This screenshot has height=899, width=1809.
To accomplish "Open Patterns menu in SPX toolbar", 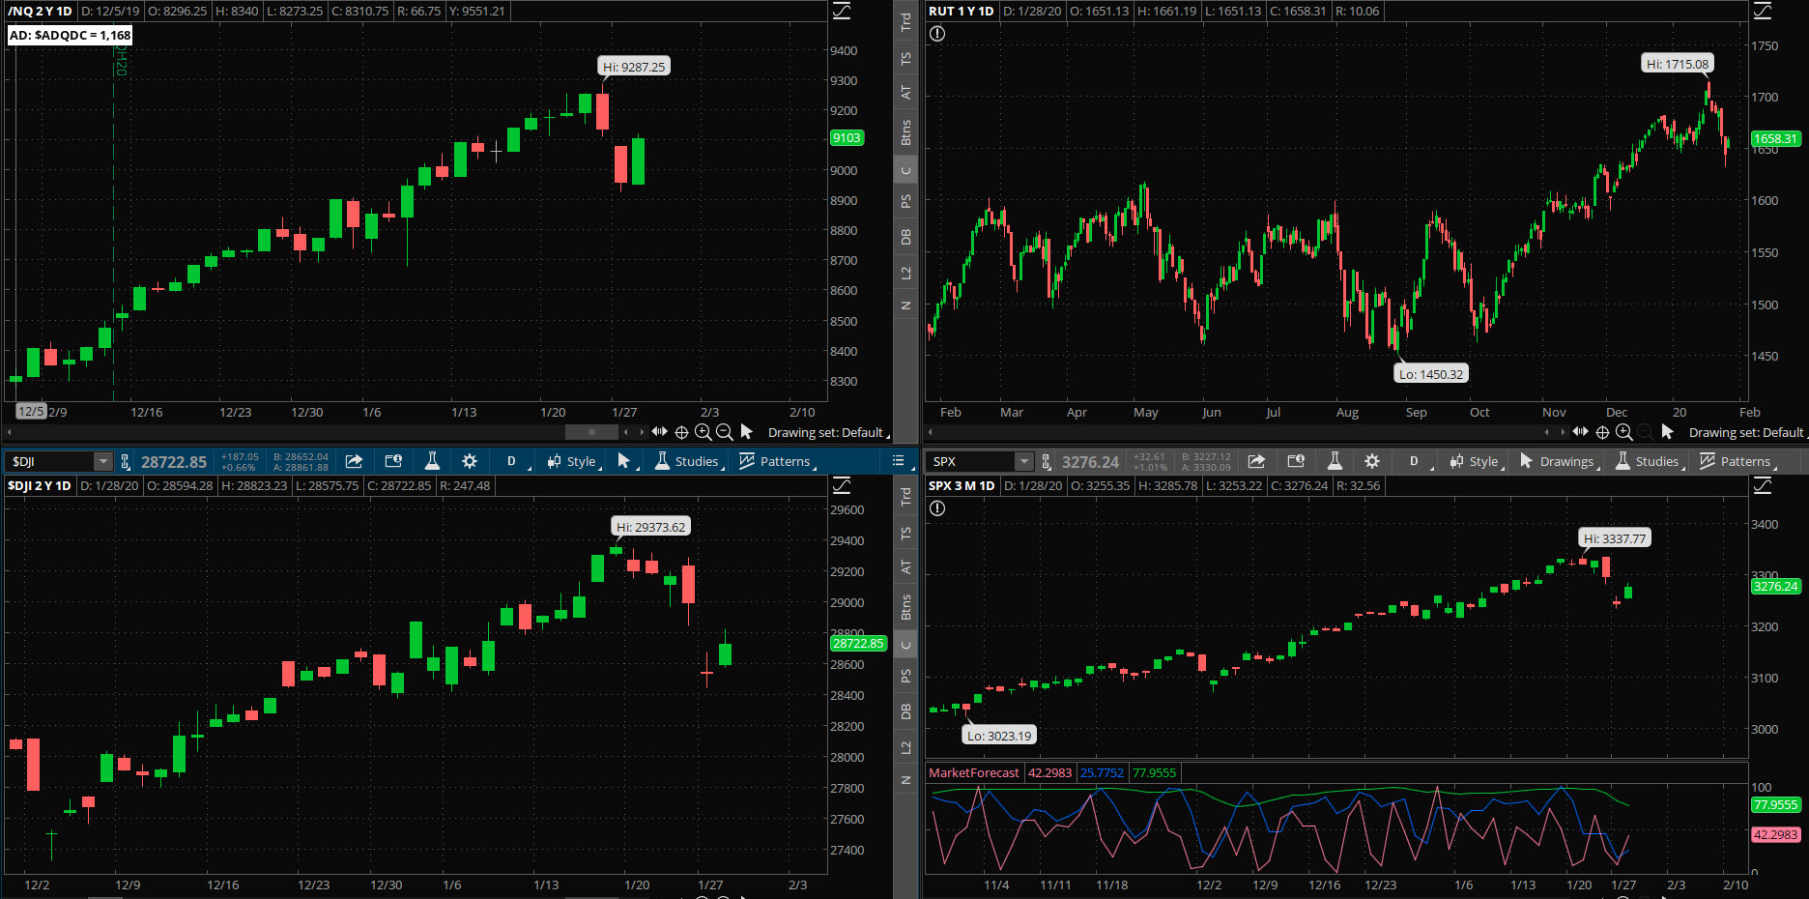I will (1737, 462).
